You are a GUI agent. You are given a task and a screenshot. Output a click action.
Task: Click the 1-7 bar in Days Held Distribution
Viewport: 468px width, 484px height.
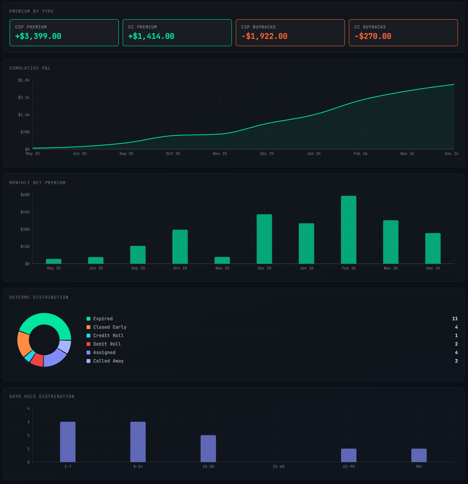(68, 441)
